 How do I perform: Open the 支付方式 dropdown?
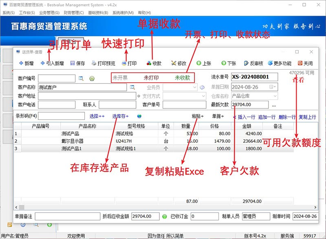click(x=203, y=96)
